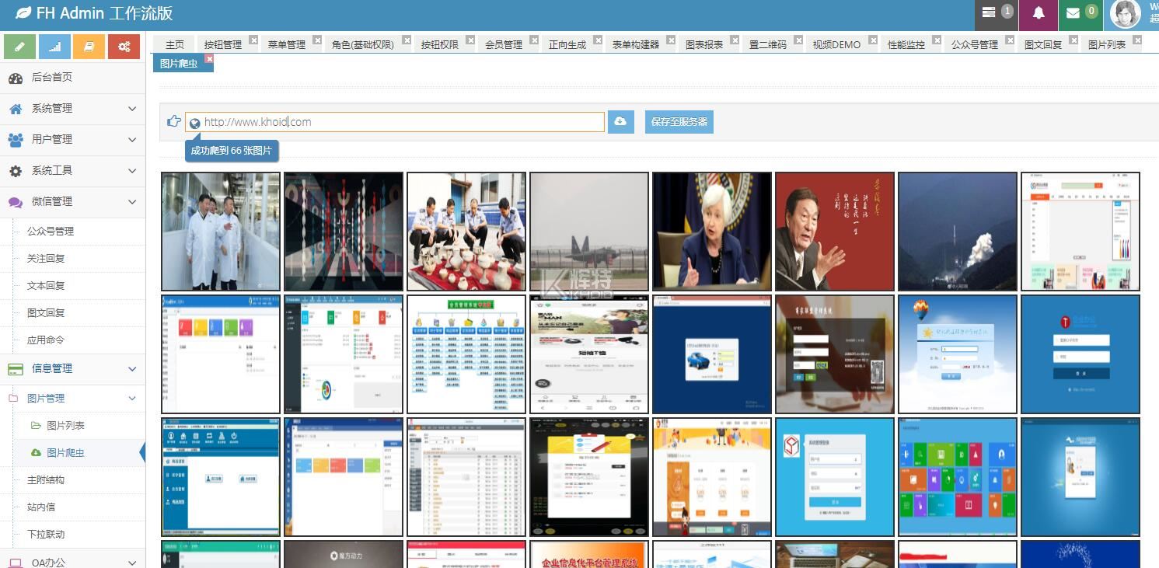Click the orange book shortcut button

[89, 46]
